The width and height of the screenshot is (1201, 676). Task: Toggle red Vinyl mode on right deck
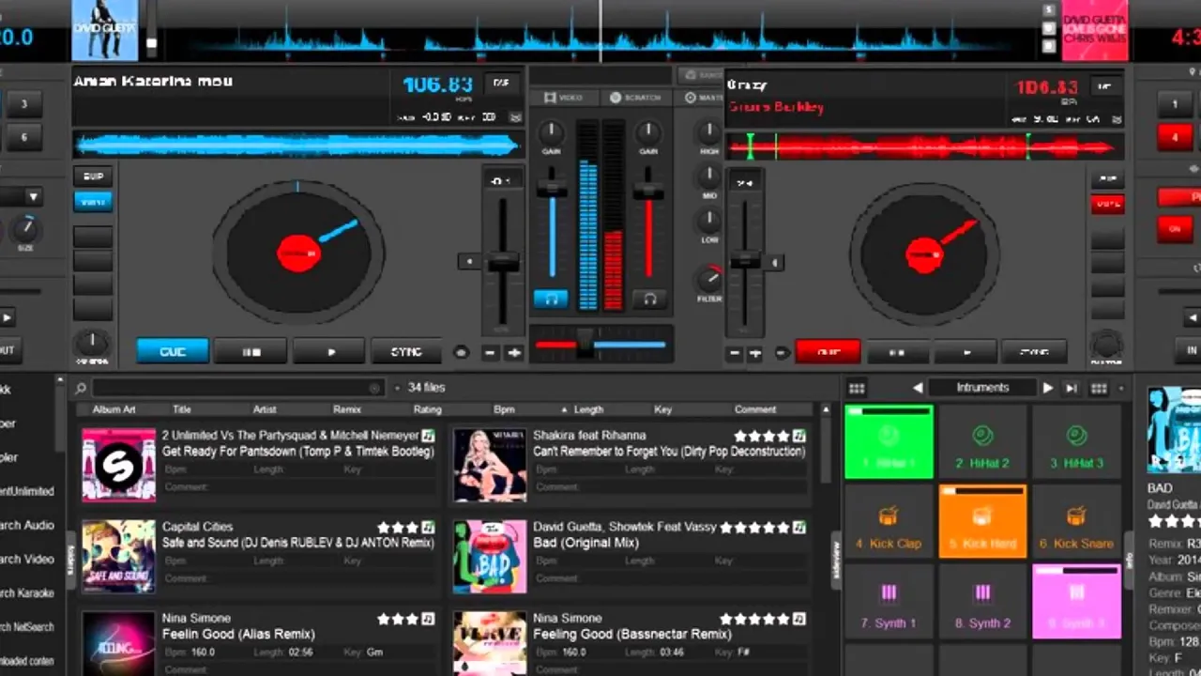[1107, 203]
